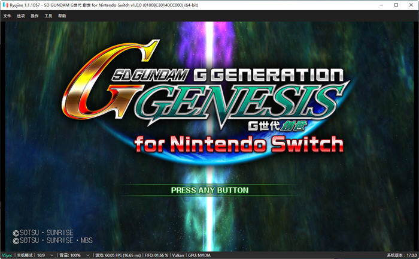Image resolution: width=419 pixels, height=259 pixels.
Task: Click the FIFO: 01.66 % status text
Action: (x=156, y=255)
